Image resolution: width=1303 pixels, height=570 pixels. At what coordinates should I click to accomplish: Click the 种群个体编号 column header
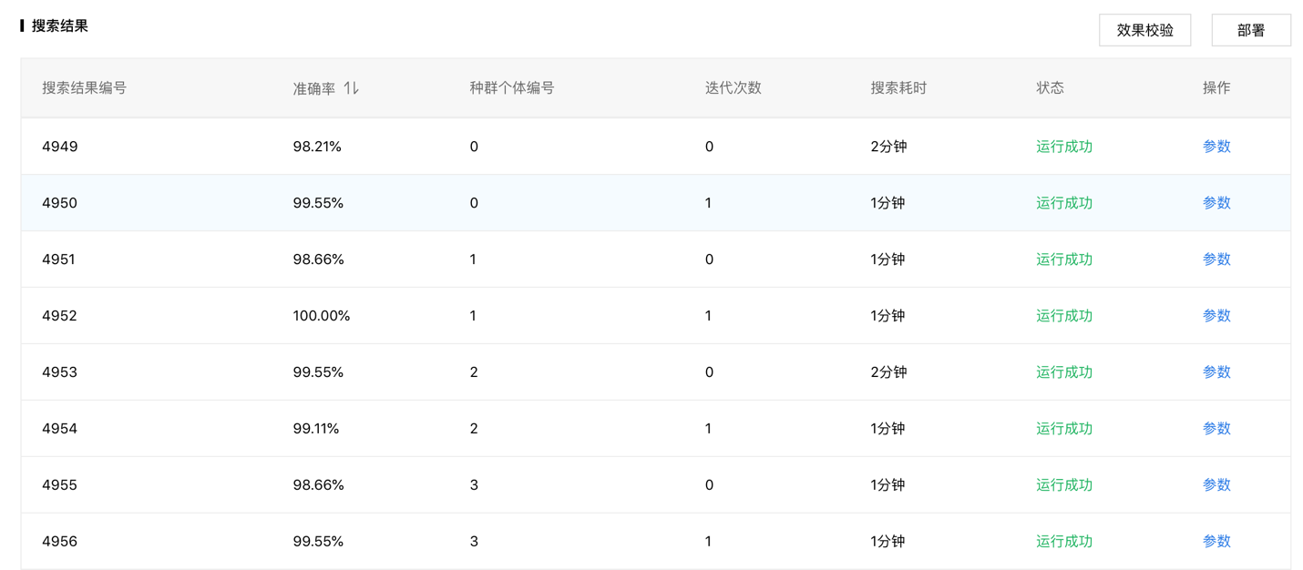point(512,88)
